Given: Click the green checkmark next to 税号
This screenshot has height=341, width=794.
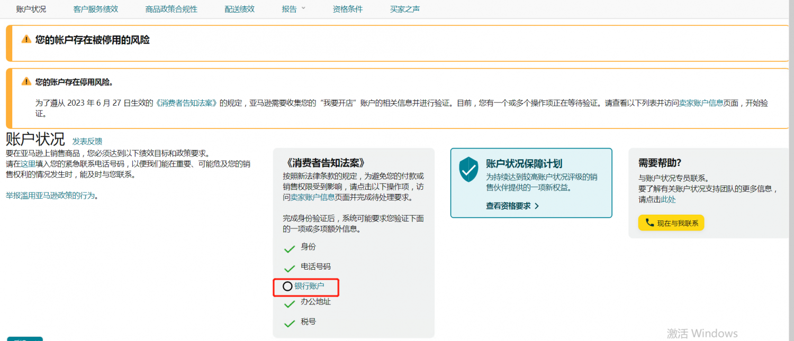Looking at the screenshot, I should click(290, 324).
